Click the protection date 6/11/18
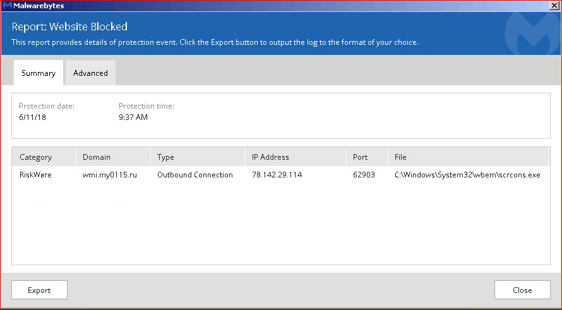The width and height of the screenshot is (562, 310). pyautogui.click(x=32, y=117)
